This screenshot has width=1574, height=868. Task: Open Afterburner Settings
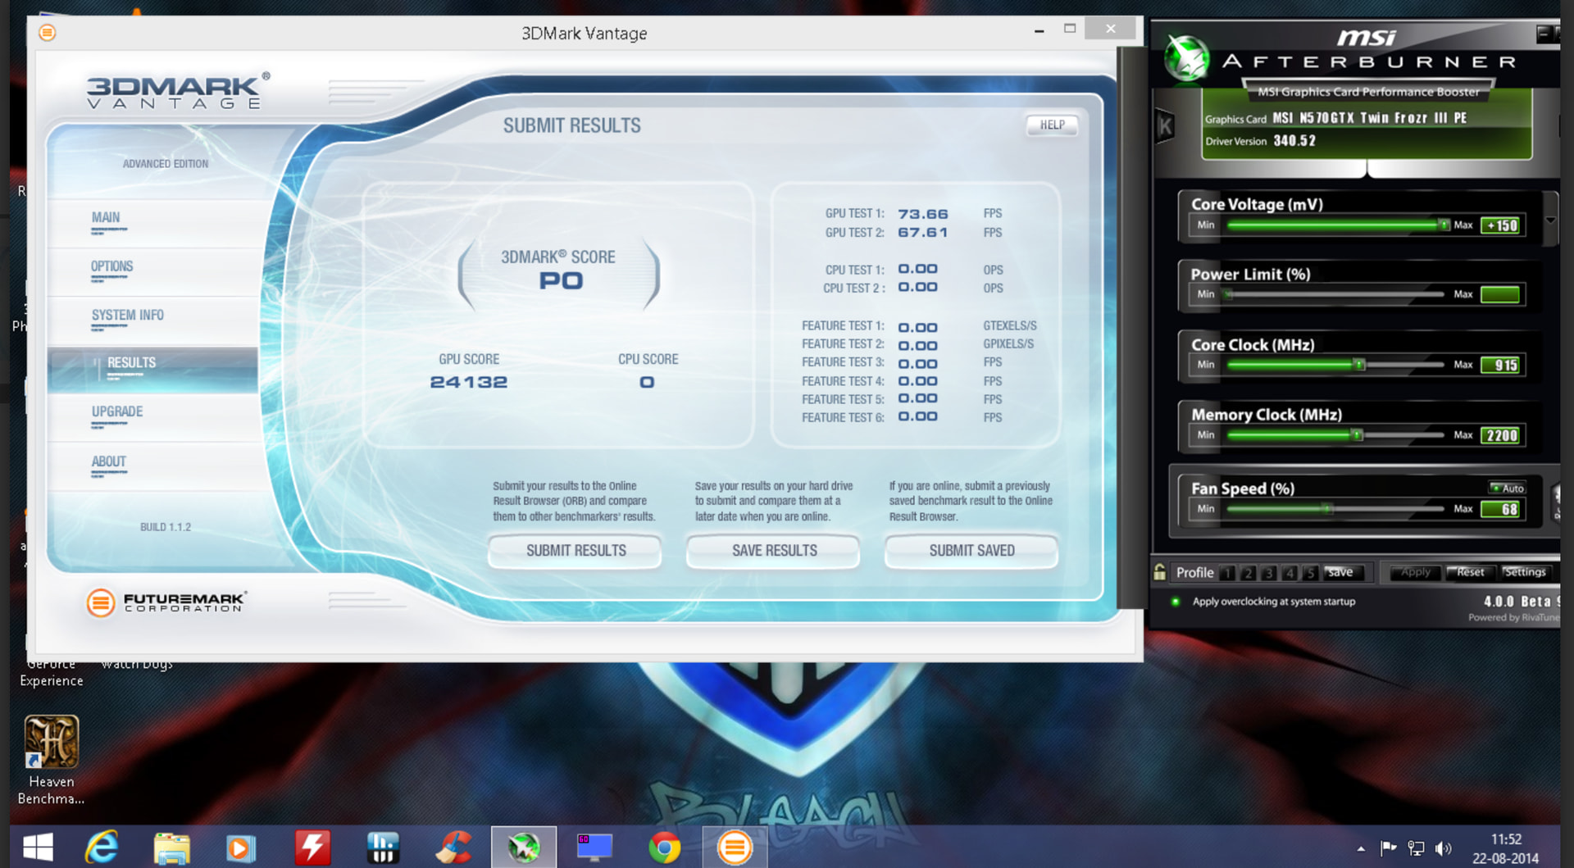click(x=1524, y=572)
